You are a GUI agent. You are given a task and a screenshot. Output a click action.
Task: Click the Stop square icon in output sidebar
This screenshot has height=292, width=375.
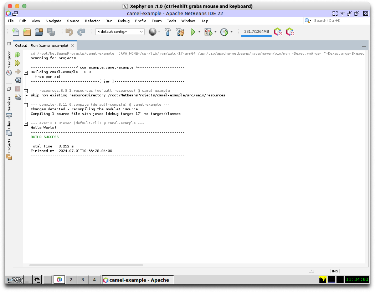(18, 89)
